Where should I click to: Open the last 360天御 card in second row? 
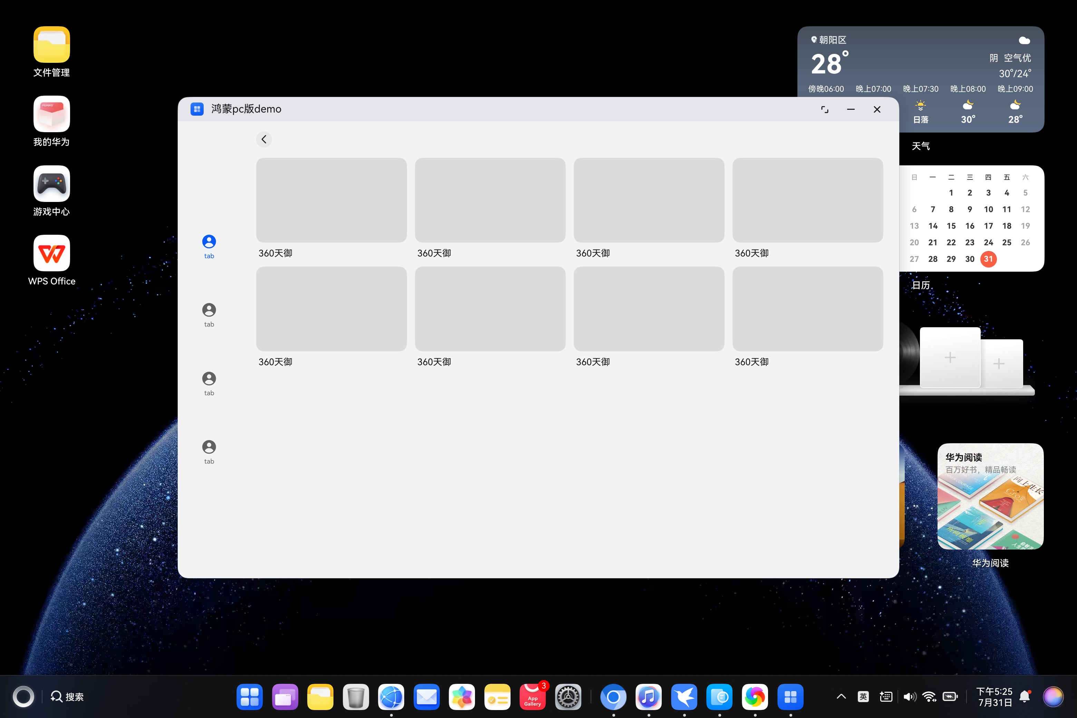807,309
